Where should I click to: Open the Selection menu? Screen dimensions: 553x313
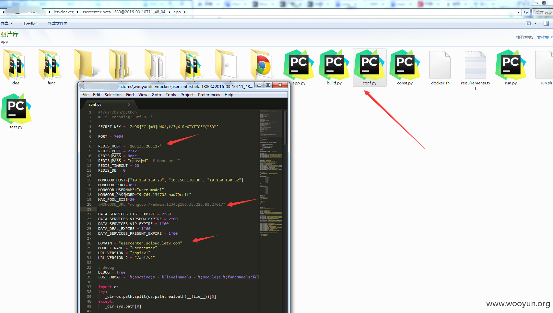(x=113, y=95)
